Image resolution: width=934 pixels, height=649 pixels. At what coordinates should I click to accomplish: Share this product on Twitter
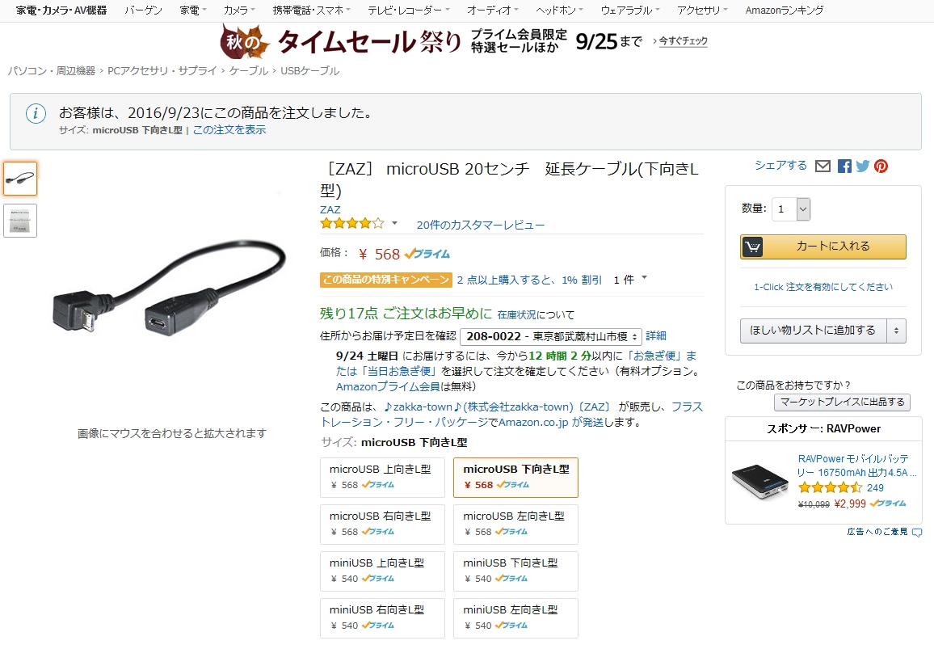(863, 166)
